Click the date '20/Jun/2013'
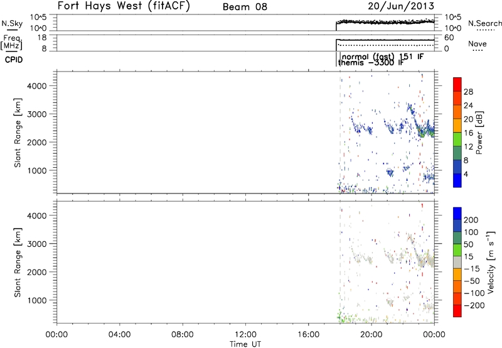 (x=401, y=6)
